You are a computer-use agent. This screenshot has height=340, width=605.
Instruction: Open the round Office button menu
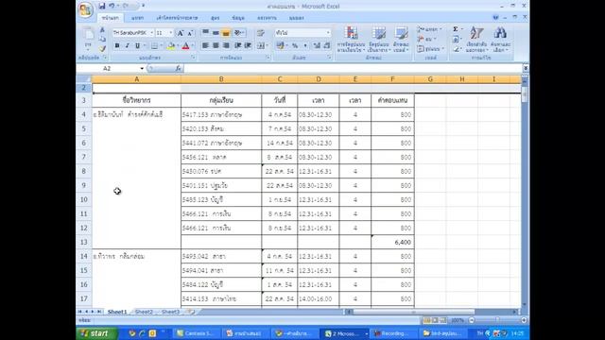tap(85, 9)
